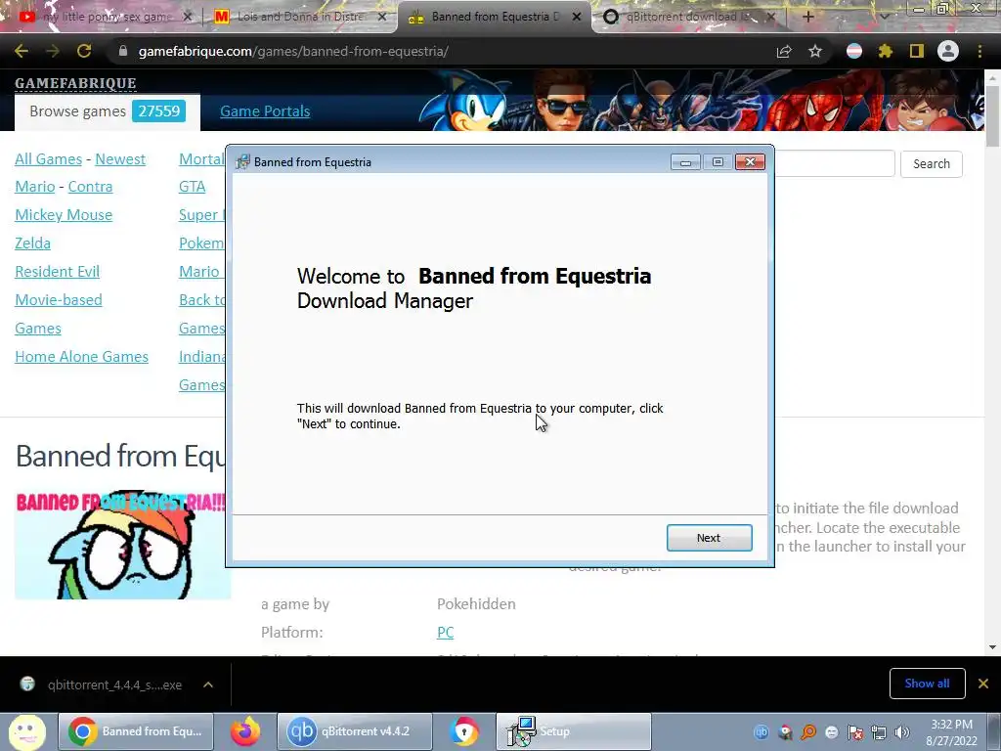Open the network tray icon
Image resolution: width=1001 pixels, height=751 pixels.
879,732
